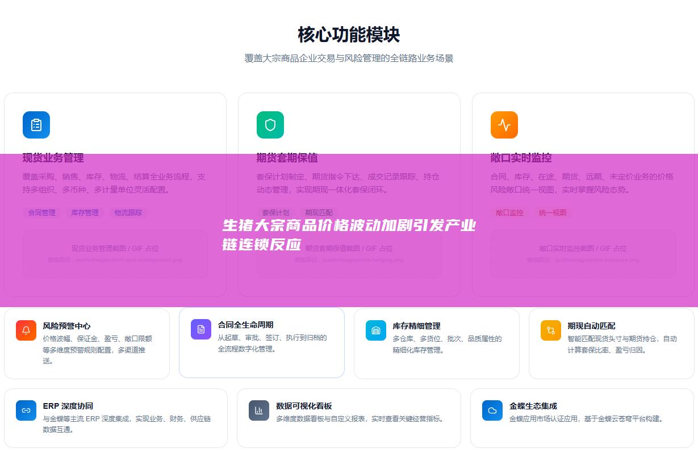Select the 统一视图 tag

pyautogui.click(x=553, y=213)
